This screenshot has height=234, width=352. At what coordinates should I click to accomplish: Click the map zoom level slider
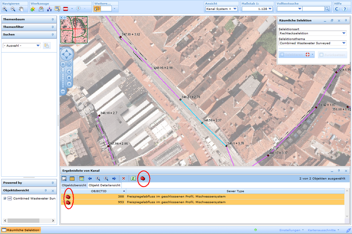click(x=63, y=78)
